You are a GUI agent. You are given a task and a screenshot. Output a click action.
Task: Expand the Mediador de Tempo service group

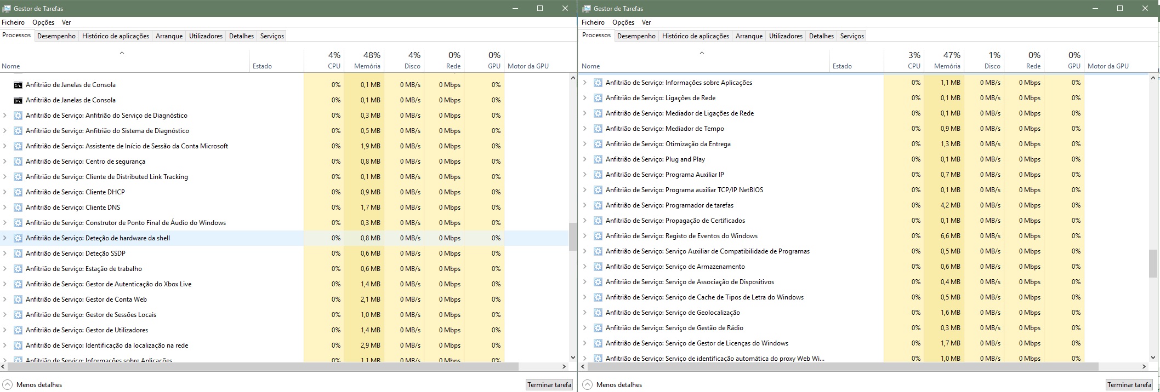pyautogui.click(x=585, y=129)
